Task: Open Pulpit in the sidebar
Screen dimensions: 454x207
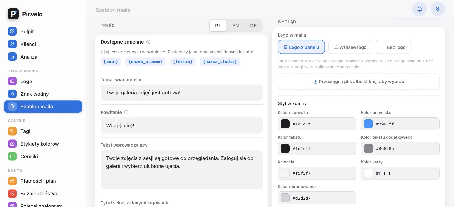Action: [43, 32]
